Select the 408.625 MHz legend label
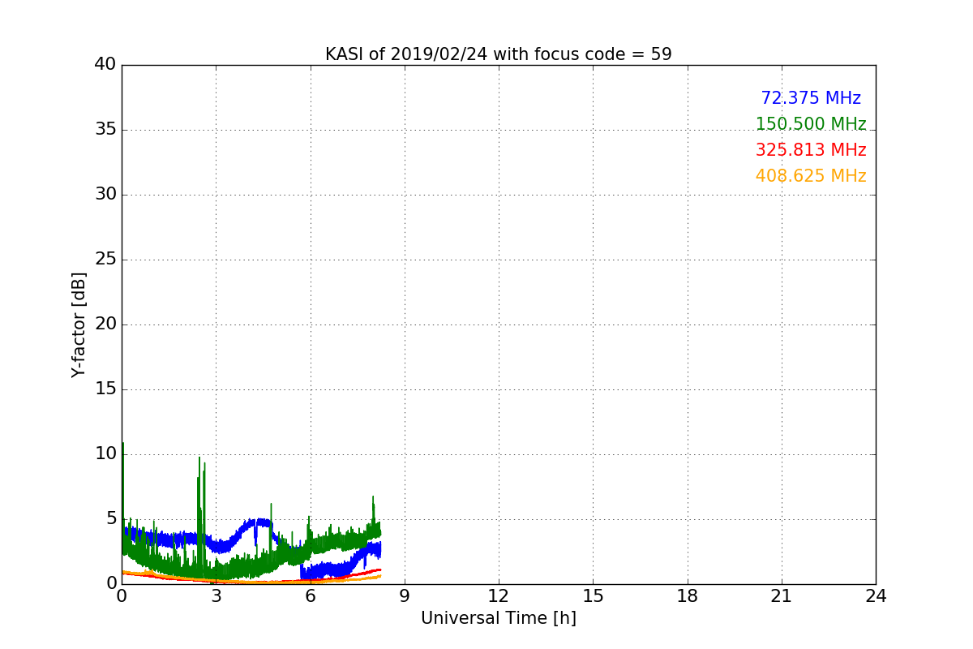The height and width of the screenshot is (649, 973). click(x=811, y=176)
